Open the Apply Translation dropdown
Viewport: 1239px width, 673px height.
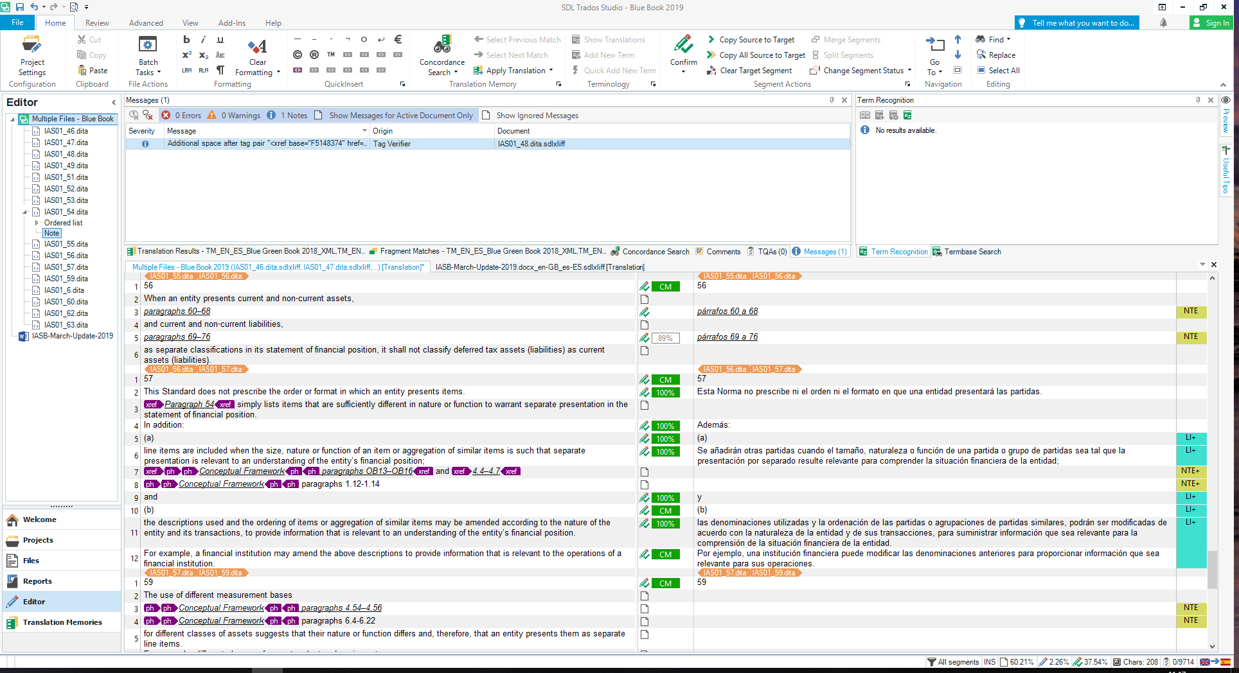[x=551, y=71]
